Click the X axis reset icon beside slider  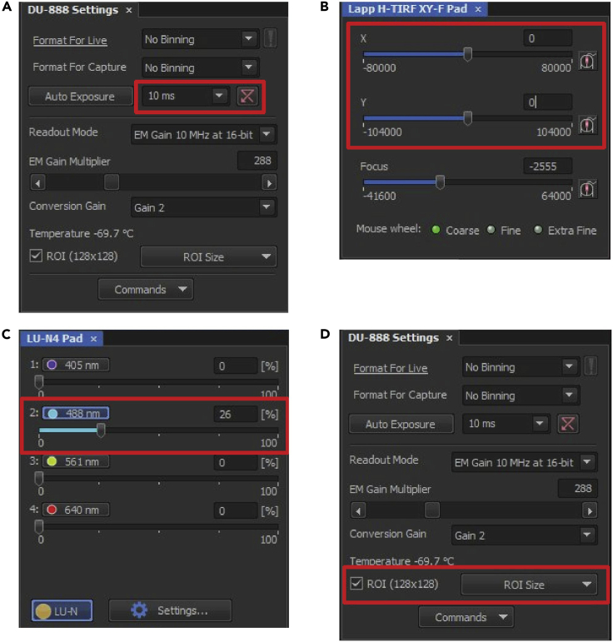588,61
